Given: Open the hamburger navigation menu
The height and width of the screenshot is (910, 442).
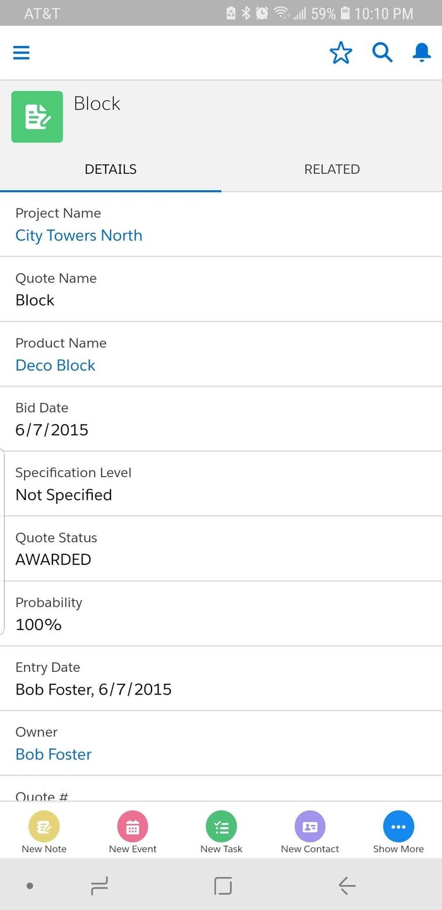Looking at the screenshot, I should pos(21,53).
